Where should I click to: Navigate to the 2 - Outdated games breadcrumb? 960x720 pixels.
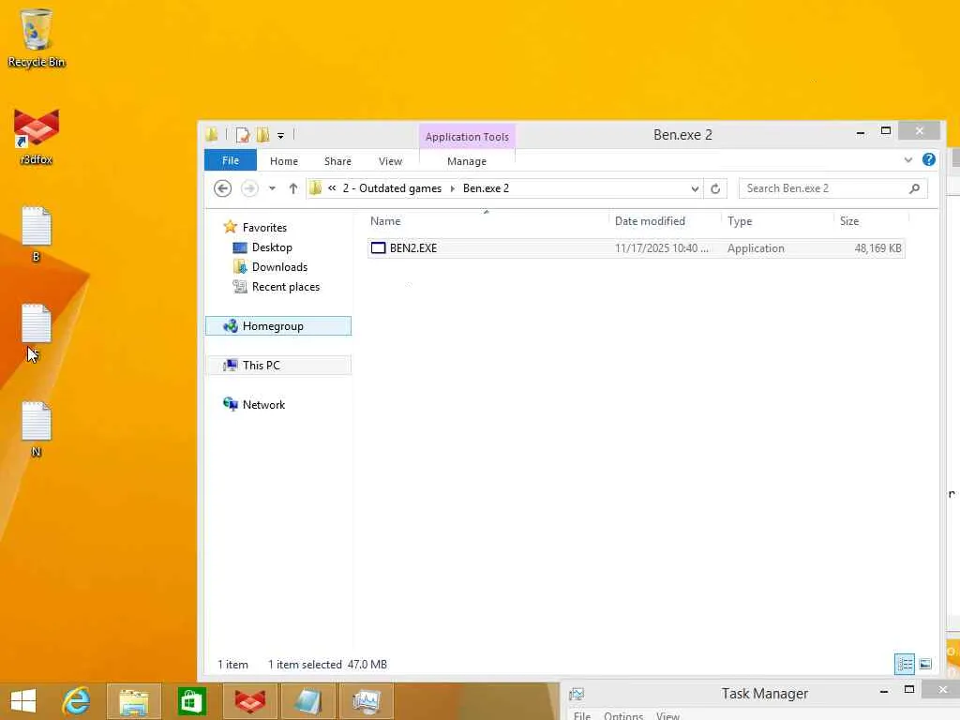(392, 187)
